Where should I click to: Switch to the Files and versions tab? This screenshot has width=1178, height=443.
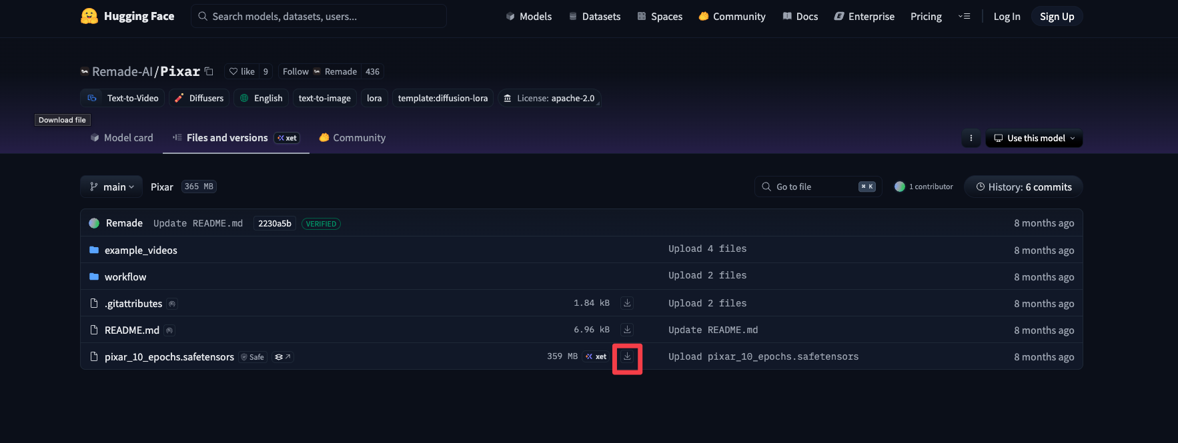click(x=236, y=138)
